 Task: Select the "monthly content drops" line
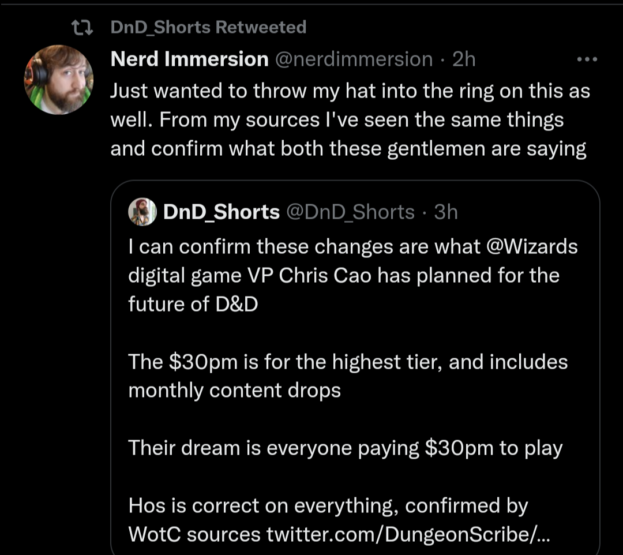pos(234,391)
